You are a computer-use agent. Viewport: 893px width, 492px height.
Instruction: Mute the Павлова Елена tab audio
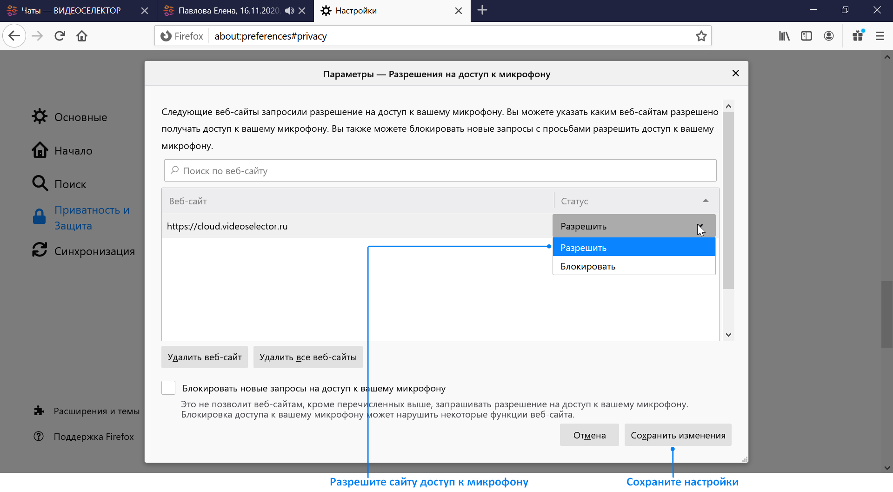pyautogui.click(x=289, y=11)
